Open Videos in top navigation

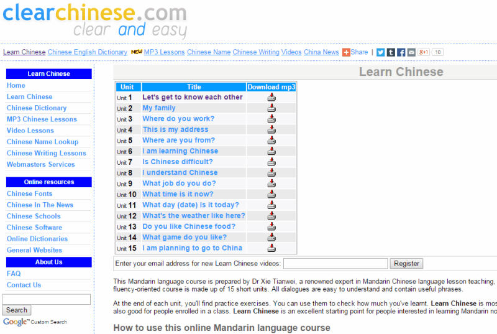[x=291, y=52]
